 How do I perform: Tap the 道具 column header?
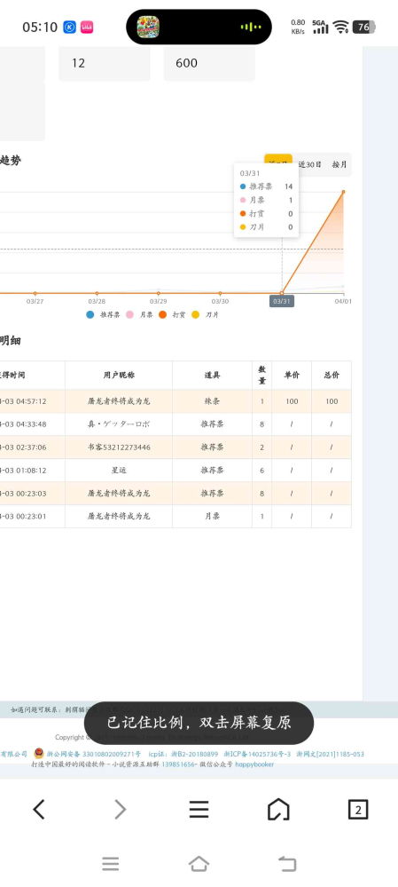tap(212, 375)
